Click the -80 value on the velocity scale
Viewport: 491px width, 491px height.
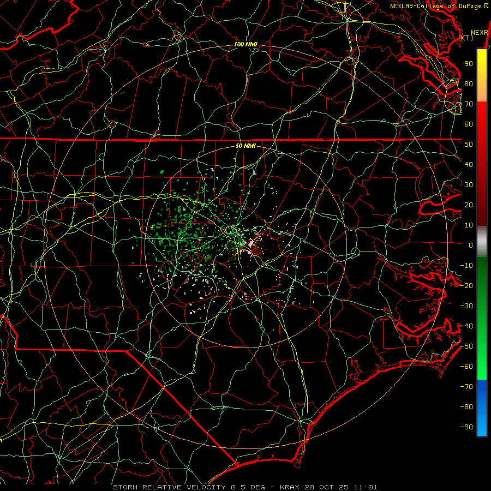(x=466, y=407)
